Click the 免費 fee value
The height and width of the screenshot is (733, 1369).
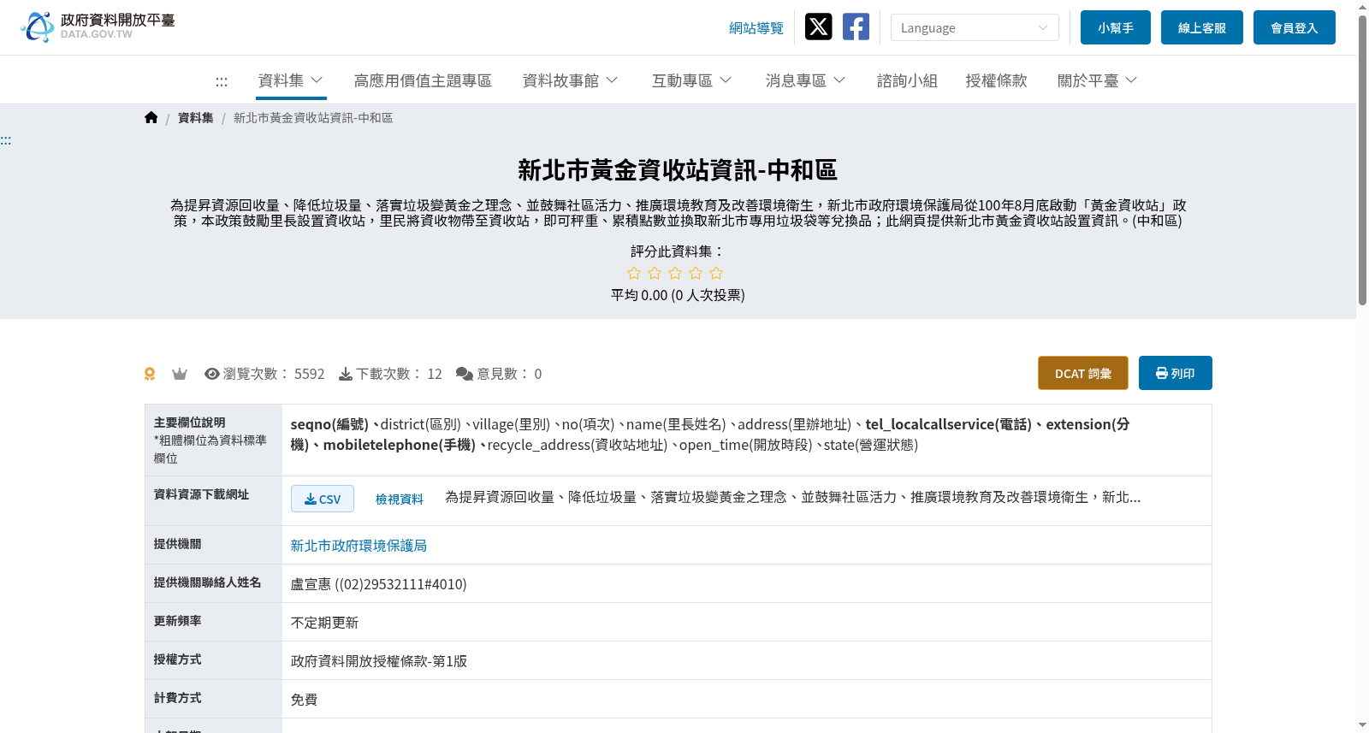coord(304,700)
